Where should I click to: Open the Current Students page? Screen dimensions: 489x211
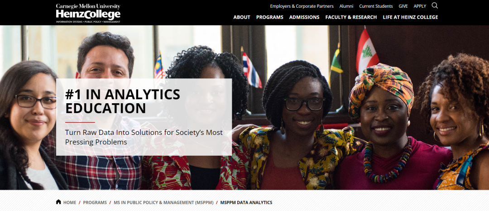point(376,6)
